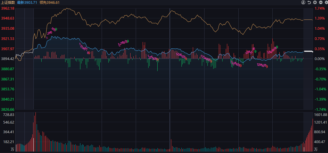
Task: Click the 3948.63 price axis label
Action: tap(8, 18)
